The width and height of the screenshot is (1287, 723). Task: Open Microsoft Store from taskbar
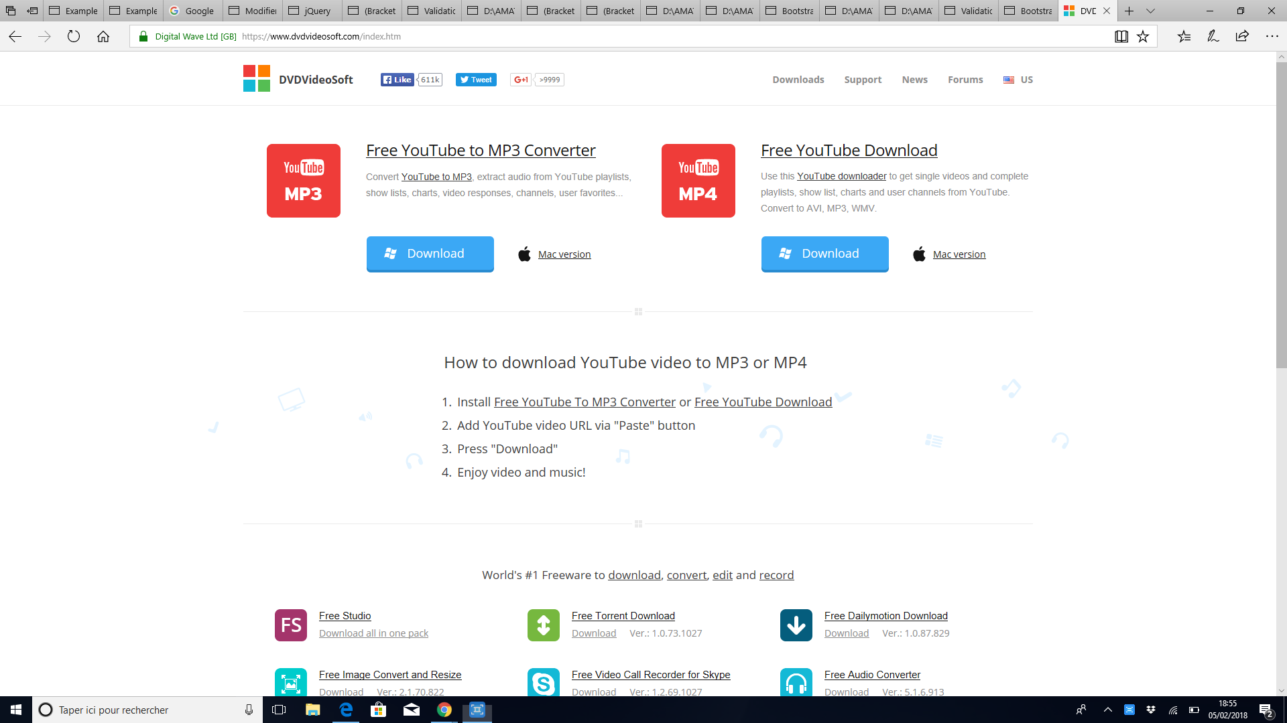click(x=379, y=710)
